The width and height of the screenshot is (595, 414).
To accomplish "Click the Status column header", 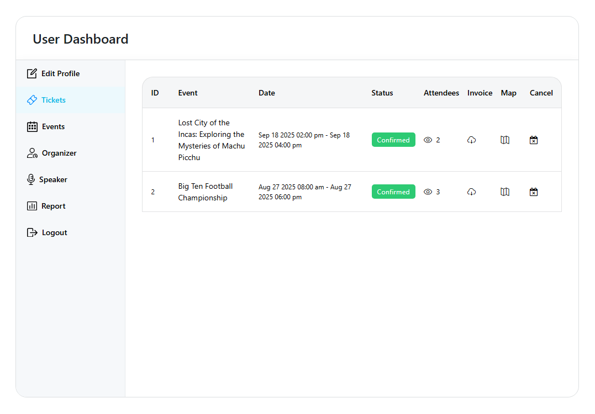I will (x=382, y=93).
